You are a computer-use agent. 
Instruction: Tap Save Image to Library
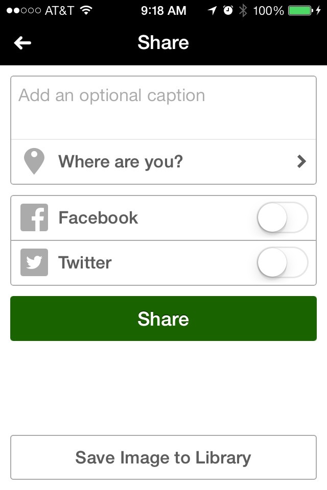tap(163, 457)
